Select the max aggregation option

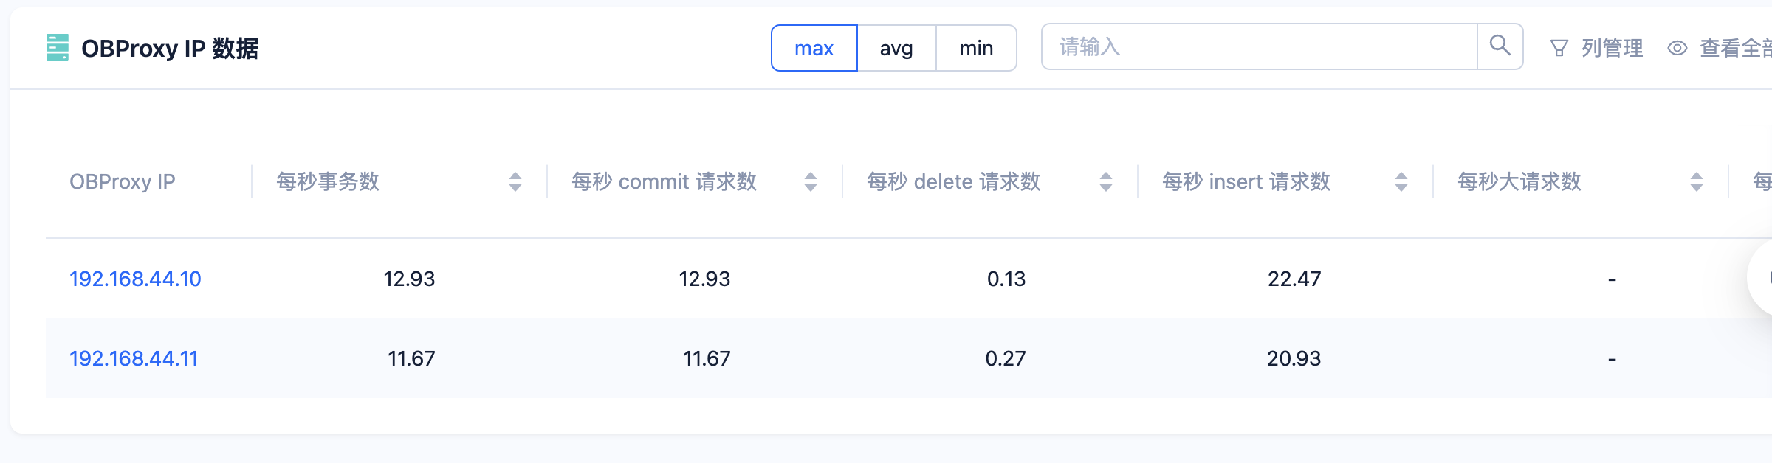click(814, 48)
